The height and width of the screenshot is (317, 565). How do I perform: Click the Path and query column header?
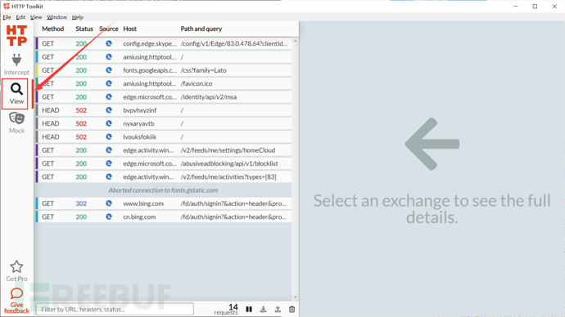(201, 29)
